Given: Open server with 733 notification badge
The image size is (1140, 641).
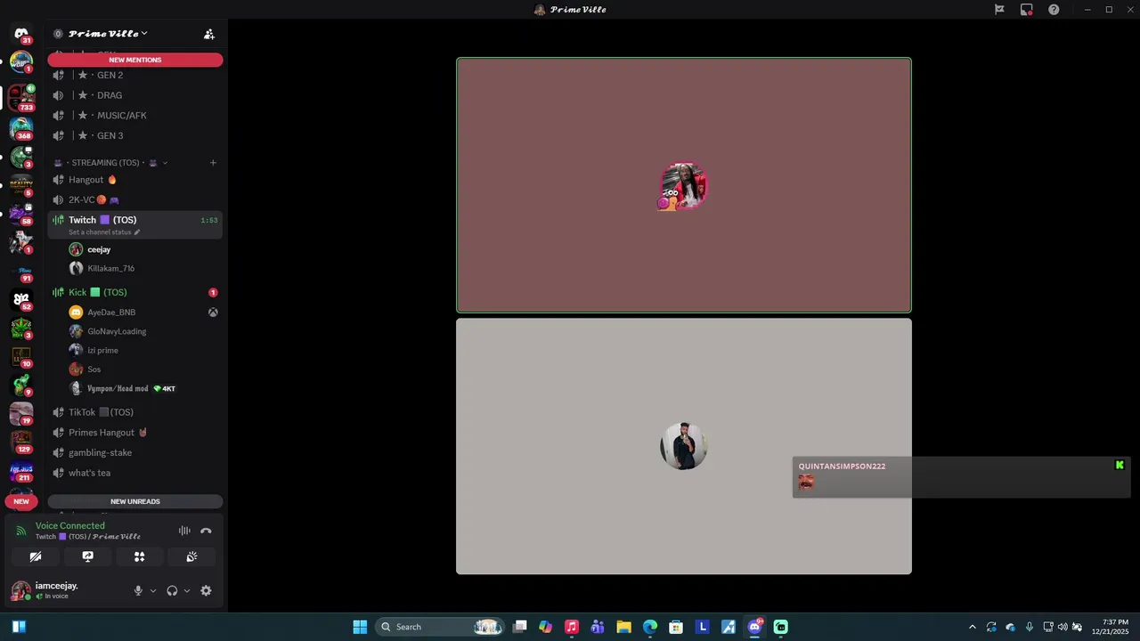Looking at the screenshot, I should point(21,97).
